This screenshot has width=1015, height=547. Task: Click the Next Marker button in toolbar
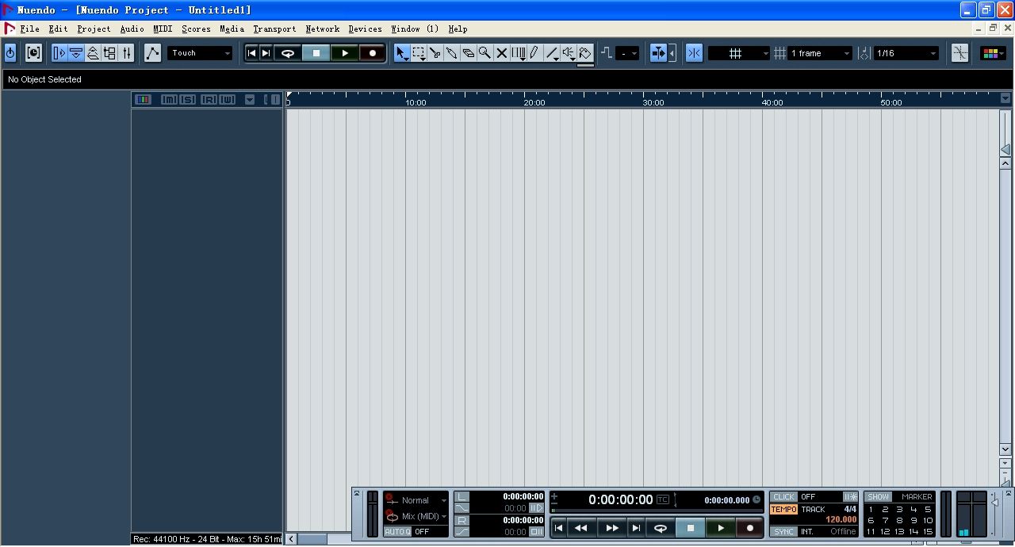[x=266, y=53]
